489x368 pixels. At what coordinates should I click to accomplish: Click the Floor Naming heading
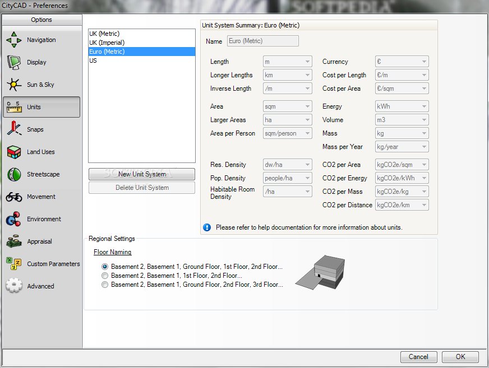[113, 252]
